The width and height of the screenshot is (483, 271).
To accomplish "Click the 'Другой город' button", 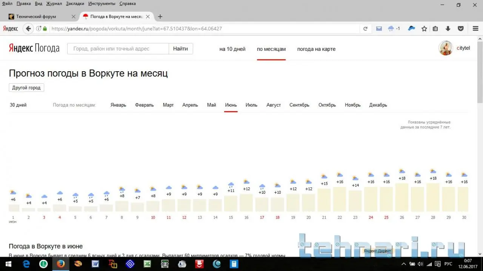I will coord(26,87).
